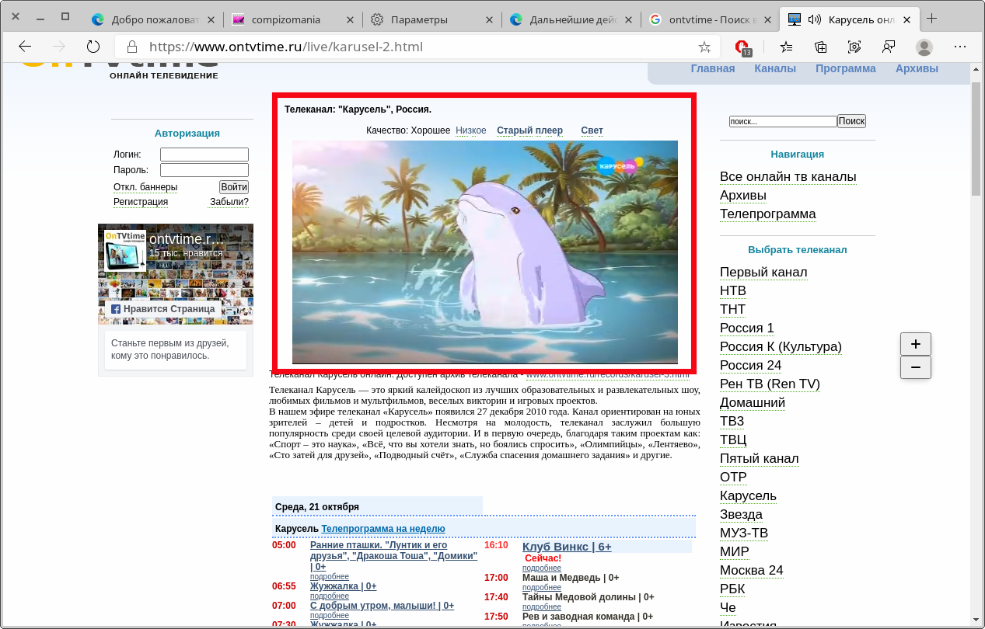This screenshot has width=985, height=629.
Task: Open Главная in site menu
Action: (x=713, y=68)
